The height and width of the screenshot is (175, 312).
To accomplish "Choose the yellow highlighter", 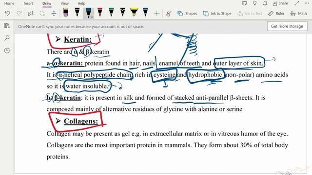I will (134, 12).
